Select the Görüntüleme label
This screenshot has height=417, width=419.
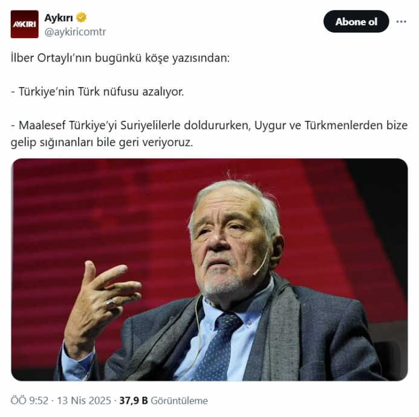[x=179, y=401]
